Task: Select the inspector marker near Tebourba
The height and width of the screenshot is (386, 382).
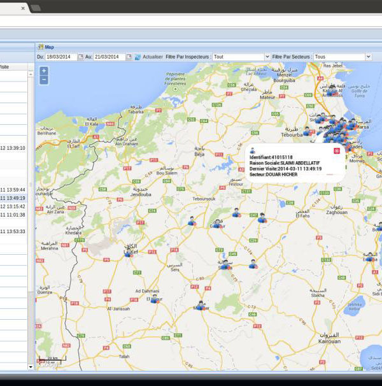Action: [307, 131]
